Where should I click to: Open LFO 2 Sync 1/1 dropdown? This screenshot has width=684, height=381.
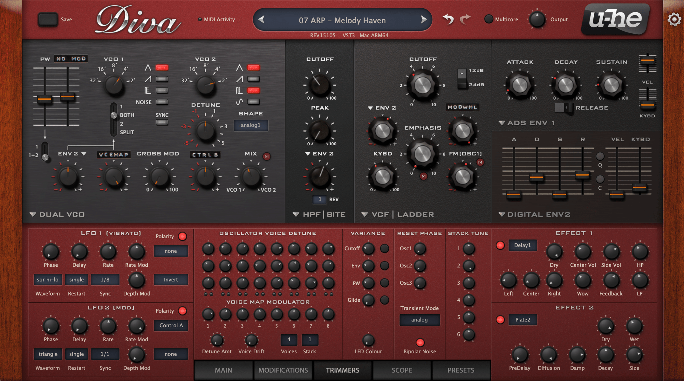[105, 354]
